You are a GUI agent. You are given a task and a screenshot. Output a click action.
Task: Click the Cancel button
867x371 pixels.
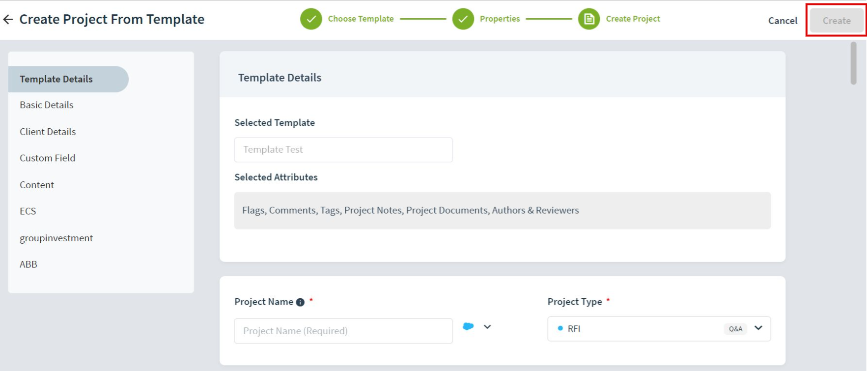(x=783, y=21)
